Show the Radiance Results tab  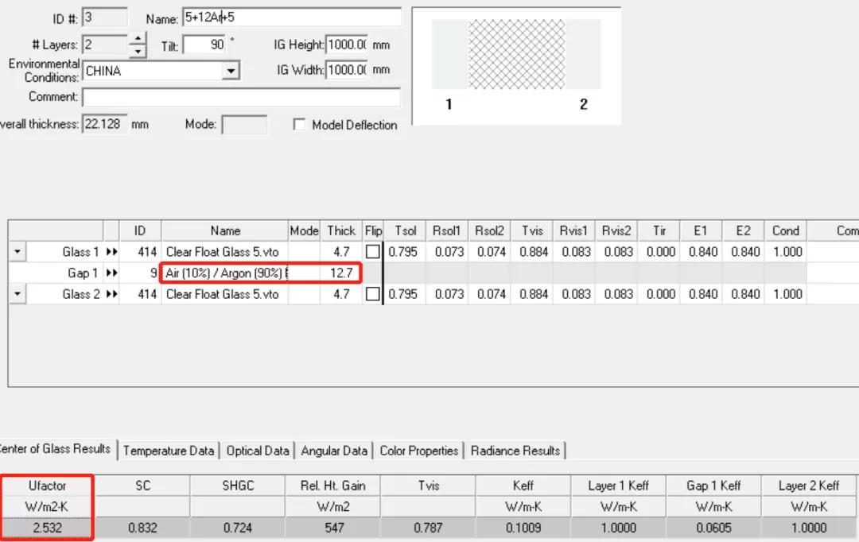click(x=515, y=451)
